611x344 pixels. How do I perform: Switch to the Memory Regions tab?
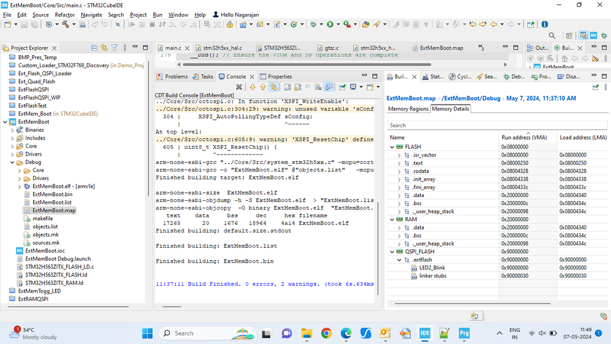[x=409, y=109]
